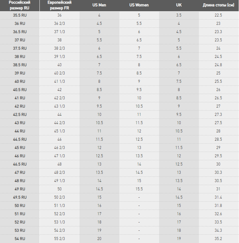The image size is (239, 243).
Task: Click the Длина стопы (см) header
Action: tap(218, 5)
